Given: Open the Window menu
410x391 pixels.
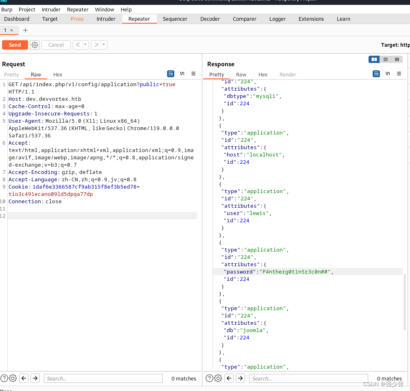Looking at the screenshot, I should point(104,9).
